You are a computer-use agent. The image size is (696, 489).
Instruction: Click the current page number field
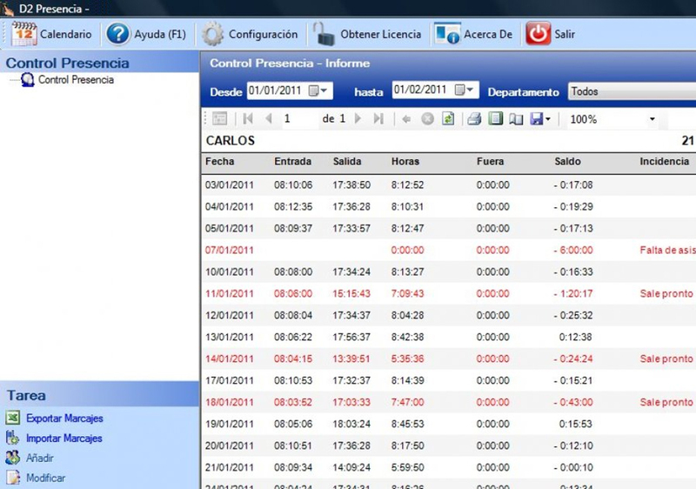(296, 119)
